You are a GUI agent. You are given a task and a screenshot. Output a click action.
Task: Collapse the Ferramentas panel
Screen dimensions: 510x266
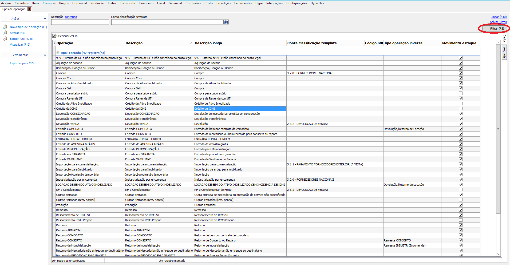[45, 55]
